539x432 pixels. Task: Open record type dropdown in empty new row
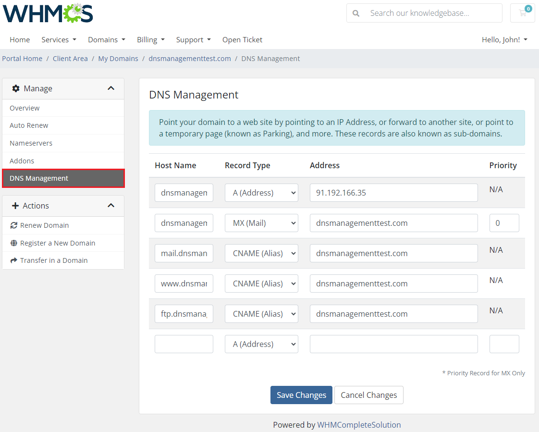(x=262, y=344)
